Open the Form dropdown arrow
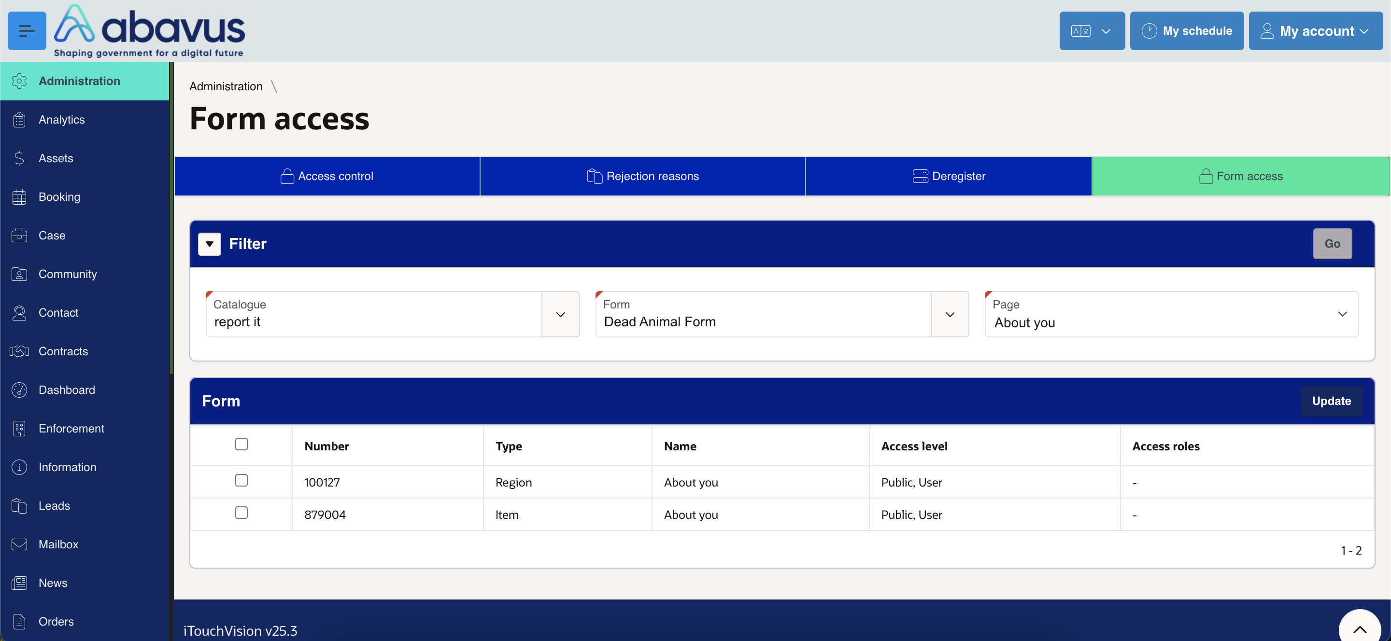Screen dimensions: 1391x641 point(950,315)
